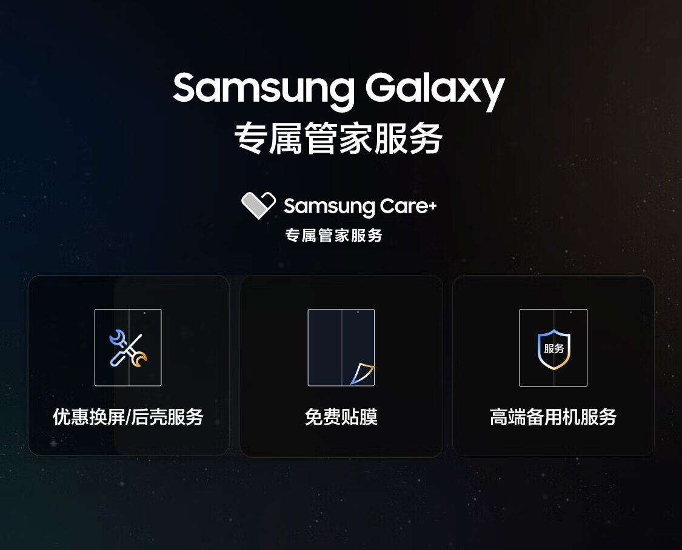Screen dimensions: 682x550
Task: Click the foldable phone outline behind the shield
Action: [553, 348]
